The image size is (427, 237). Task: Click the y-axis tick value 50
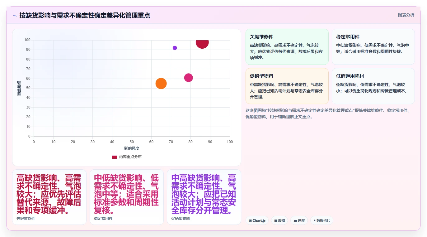28,88
